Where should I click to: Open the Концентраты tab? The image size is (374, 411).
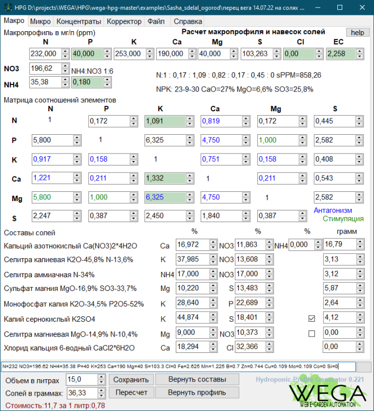pyautogui.click(x=79, y=21)
